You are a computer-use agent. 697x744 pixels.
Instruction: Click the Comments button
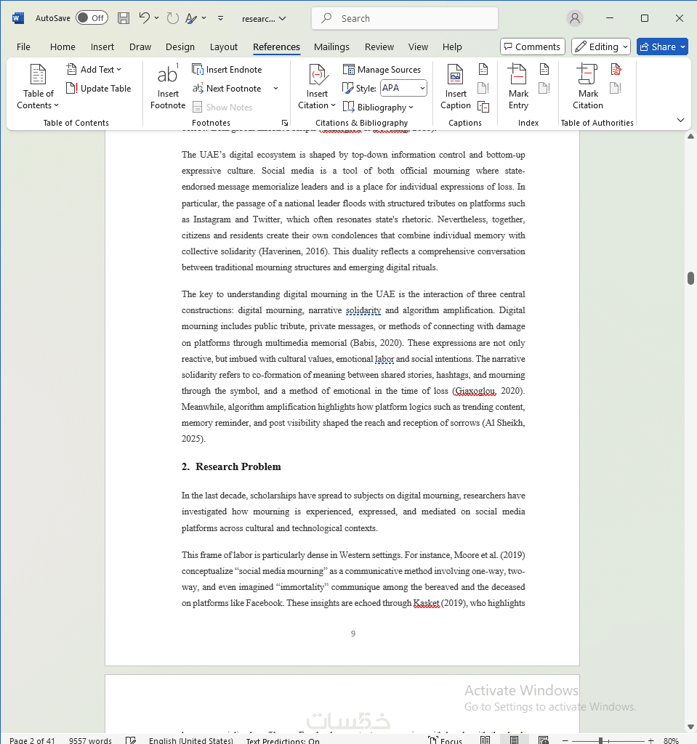pyautogui.click(x=532, y=46)
